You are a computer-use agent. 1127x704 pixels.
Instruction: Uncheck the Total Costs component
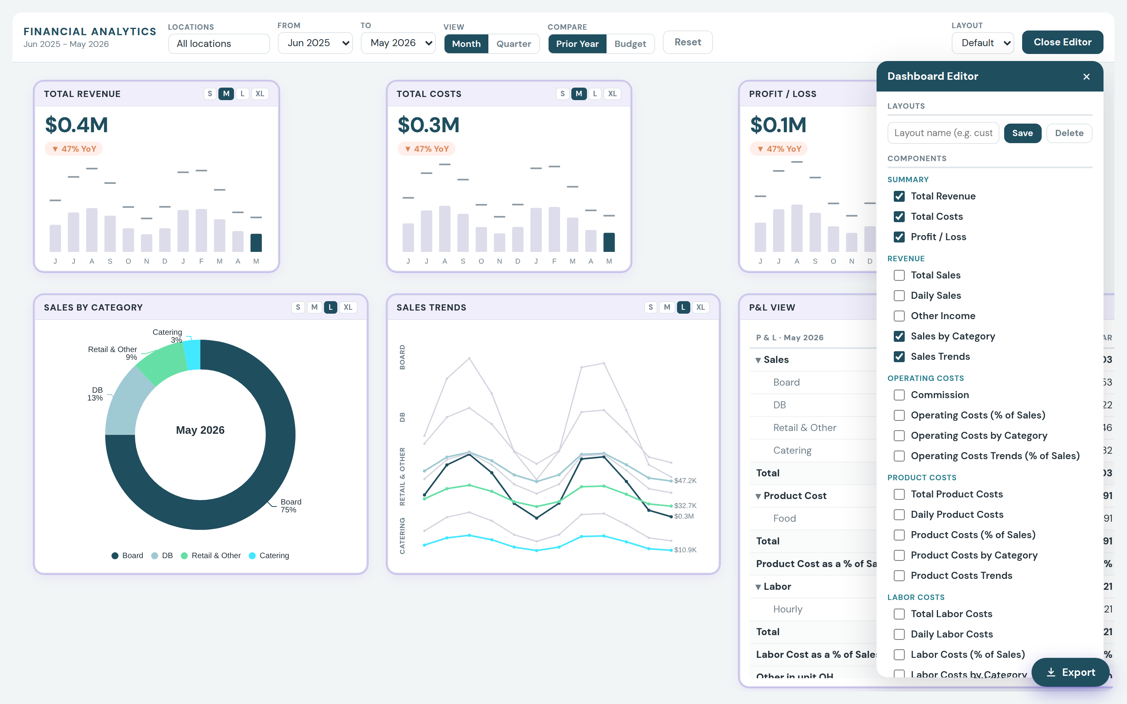click(x=899, y=217)
